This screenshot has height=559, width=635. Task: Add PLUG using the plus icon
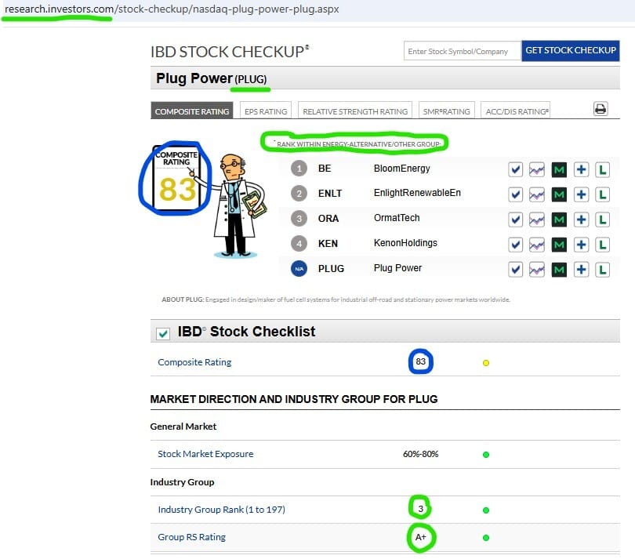(x=581, y=270)
